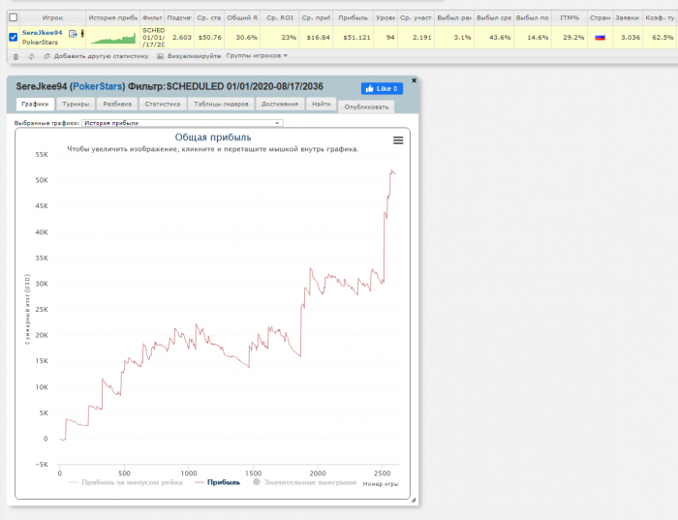Uncheck the SereJkee94 row checkbox

(x=14, y=37)
